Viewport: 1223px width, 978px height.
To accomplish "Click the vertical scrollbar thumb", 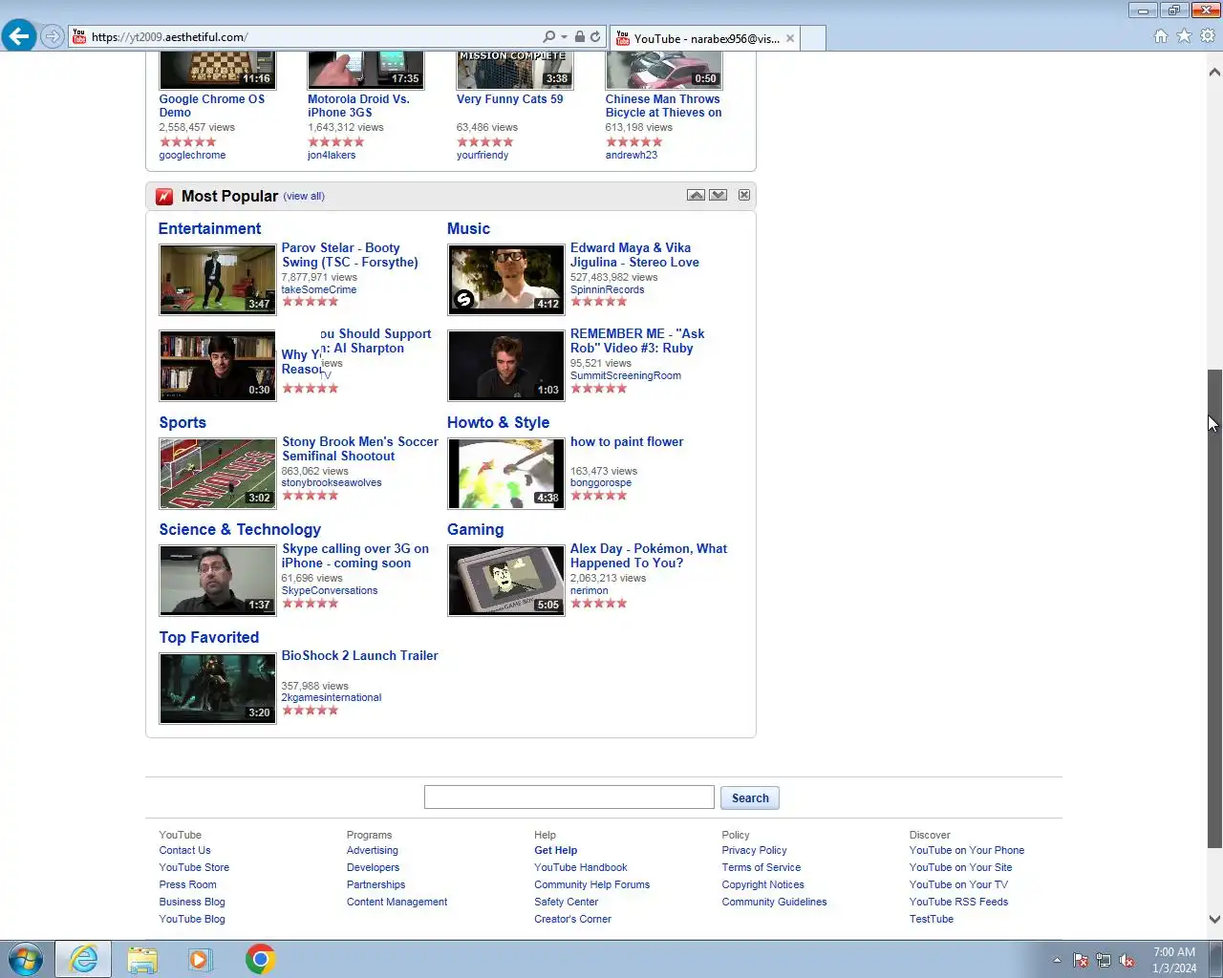I will coord(1214,607).
